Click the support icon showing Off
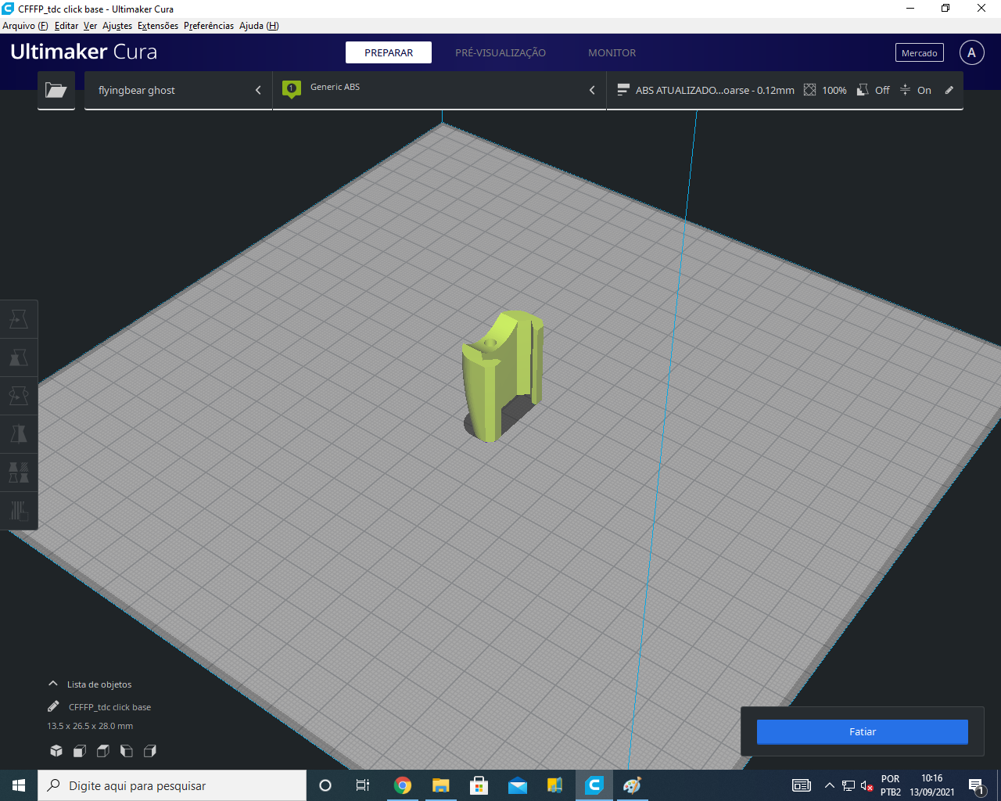Viewport: 1001px width, 801px height. (863, 90)
